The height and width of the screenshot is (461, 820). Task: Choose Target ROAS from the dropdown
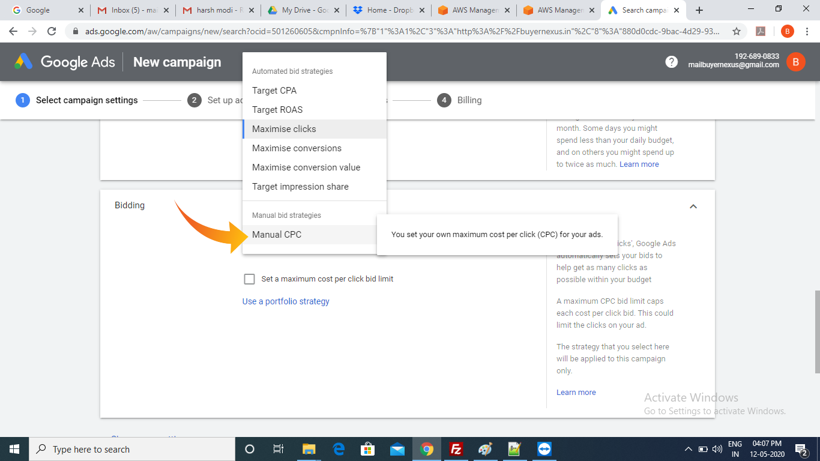click(315, 110)
